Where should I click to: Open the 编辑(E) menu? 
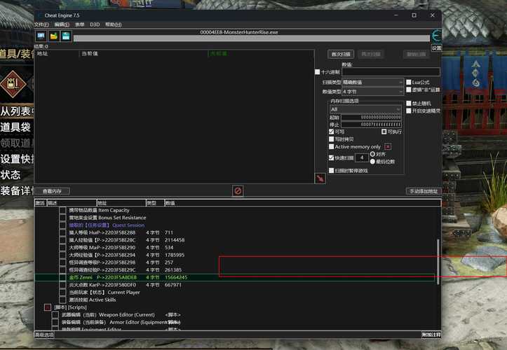tap(62, 24)
